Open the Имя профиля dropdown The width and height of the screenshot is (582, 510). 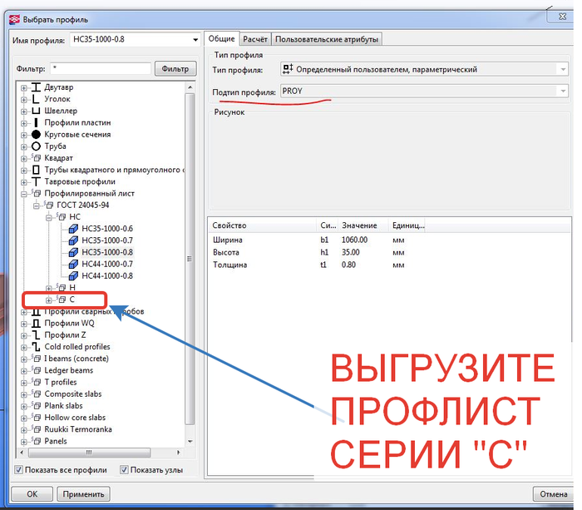(x=194, y=39)
